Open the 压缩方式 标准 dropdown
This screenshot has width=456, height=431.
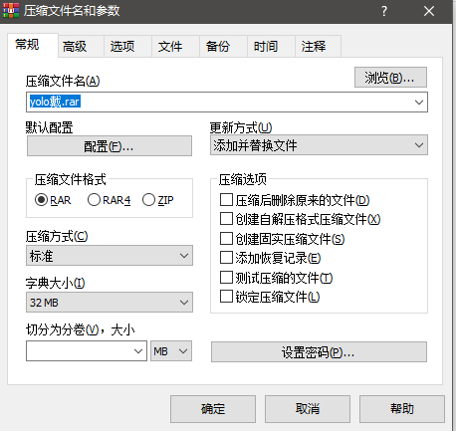pyautogui.click(x=110, y=255)
